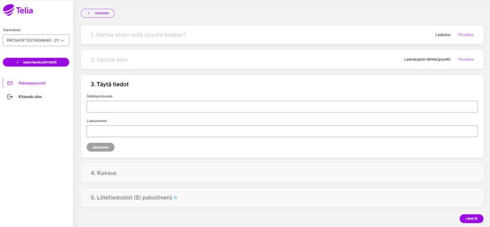This screenshot has width=490, height=227.
Task: Click the plus icon on Uusi palvelupyyntö
Action: 18,63
